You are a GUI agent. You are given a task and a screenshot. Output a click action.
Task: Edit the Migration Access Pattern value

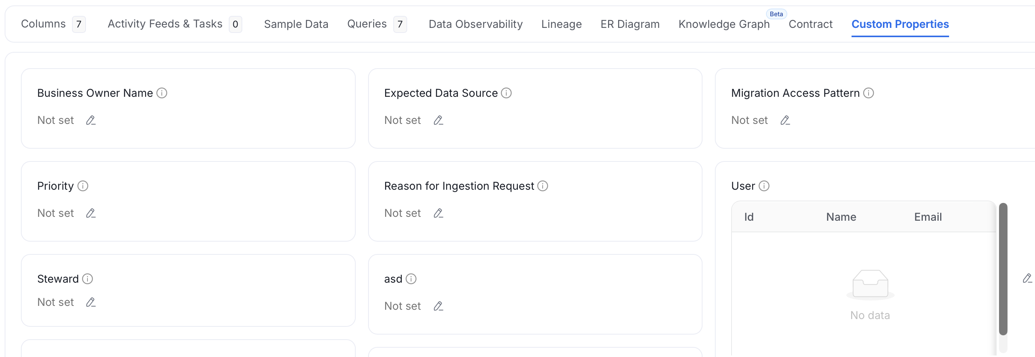point(785,120)
